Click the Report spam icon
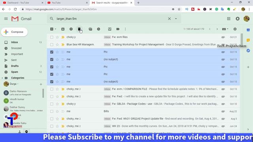253x142 pixels. pos(71,29)
